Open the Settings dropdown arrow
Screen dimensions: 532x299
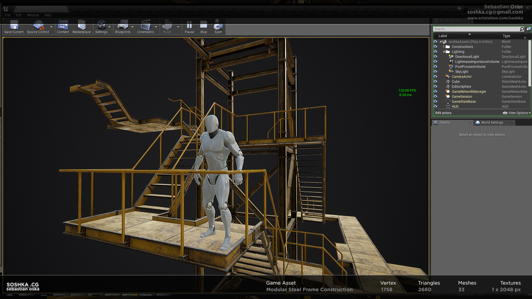(109, 27)
